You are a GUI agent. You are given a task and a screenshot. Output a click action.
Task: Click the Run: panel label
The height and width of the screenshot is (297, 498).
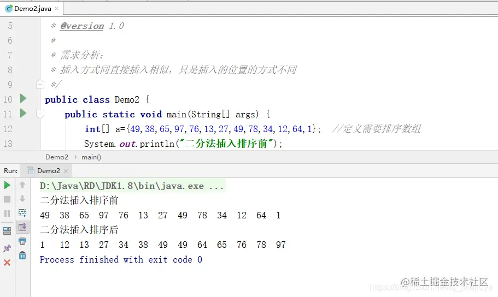pyautogui.click(x=11, y=171)
